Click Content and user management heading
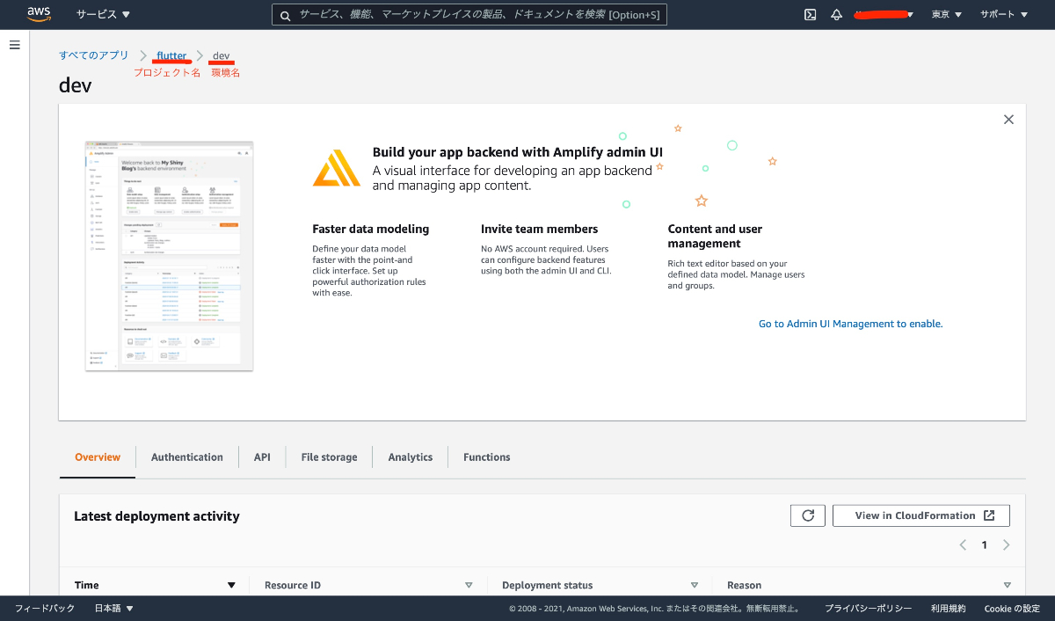This screenshot has width=1055, height=621. point(715,236)
